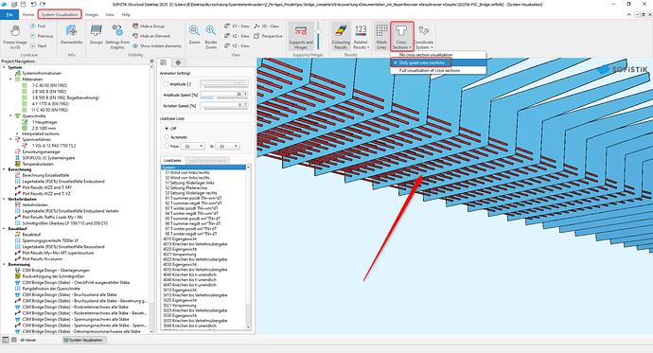653x353 pixels.
Task: Click the Hide a Group button
Action: coord(149,26)
